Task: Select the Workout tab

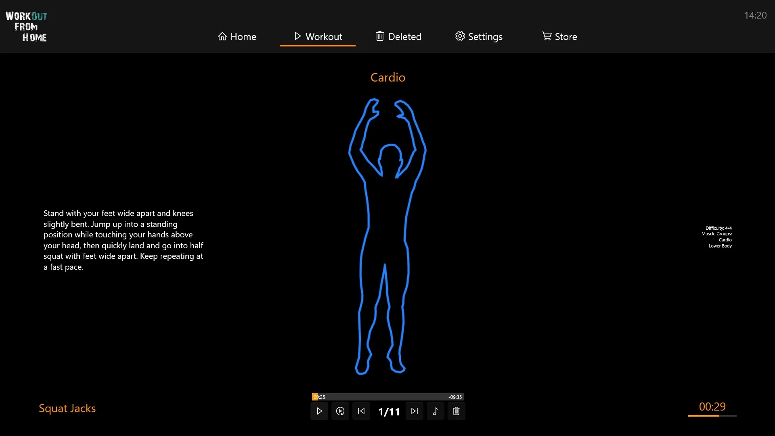Action: [318, 36]
